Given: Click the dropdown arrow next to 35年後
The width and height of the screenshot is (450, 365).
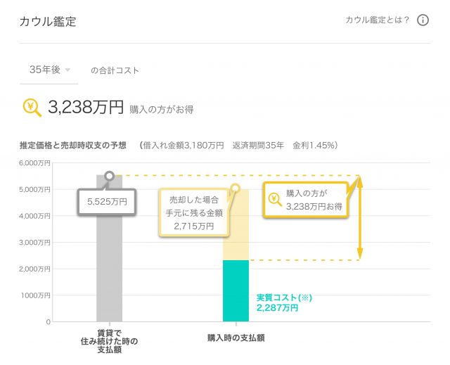Looking at the screenshot, I should tap(67, 70).
